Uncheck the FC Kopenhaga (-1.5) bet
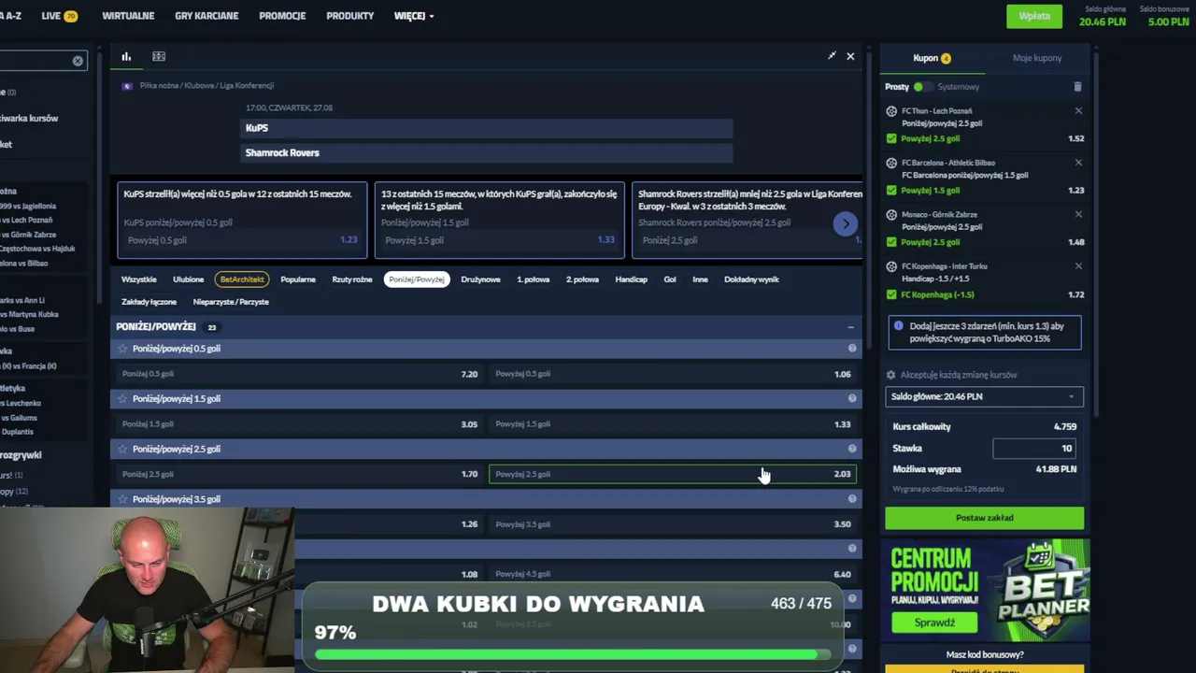This screenshot has width=1196, height=673. (891, 294)
